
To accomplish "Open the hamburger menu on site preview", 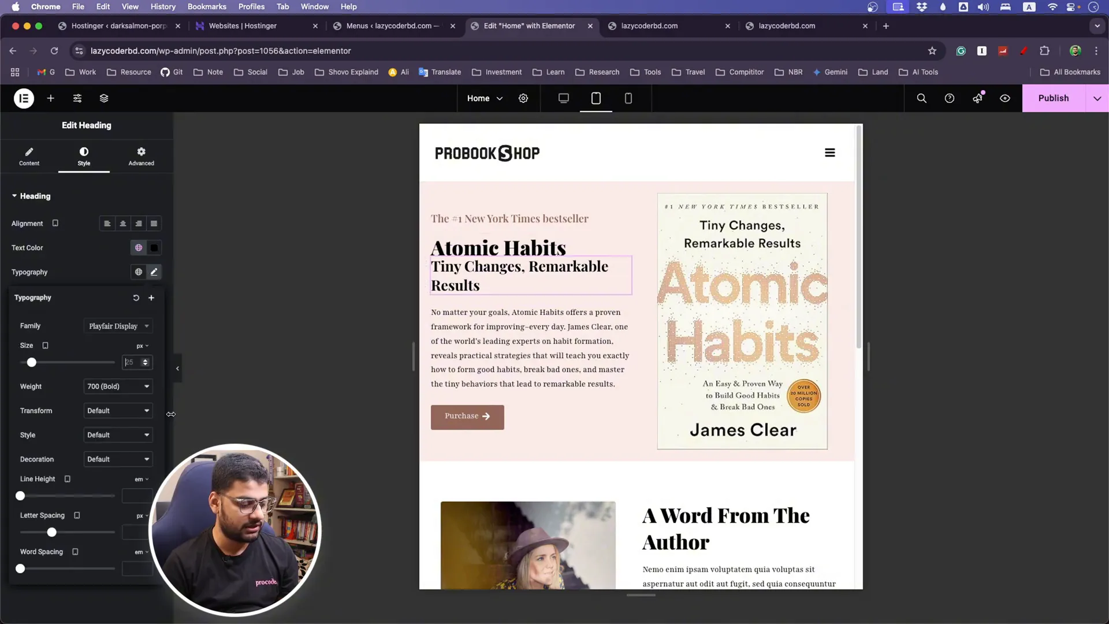I will 830,153.
